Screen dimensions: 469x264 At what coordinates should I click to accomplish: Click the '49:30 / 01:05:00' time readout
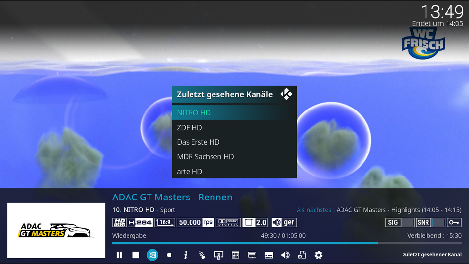click(x=283, y=236)
